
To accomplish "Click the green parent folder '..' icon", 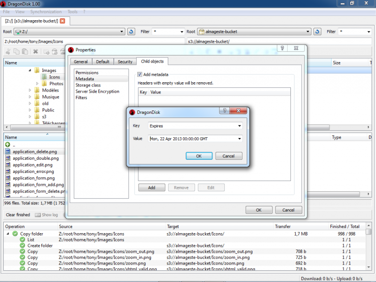I will 8,145.
